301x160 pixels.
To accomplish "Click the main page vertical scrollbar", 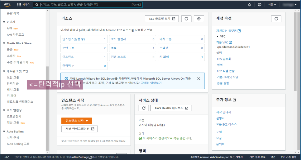I will [x=295, y=51].
